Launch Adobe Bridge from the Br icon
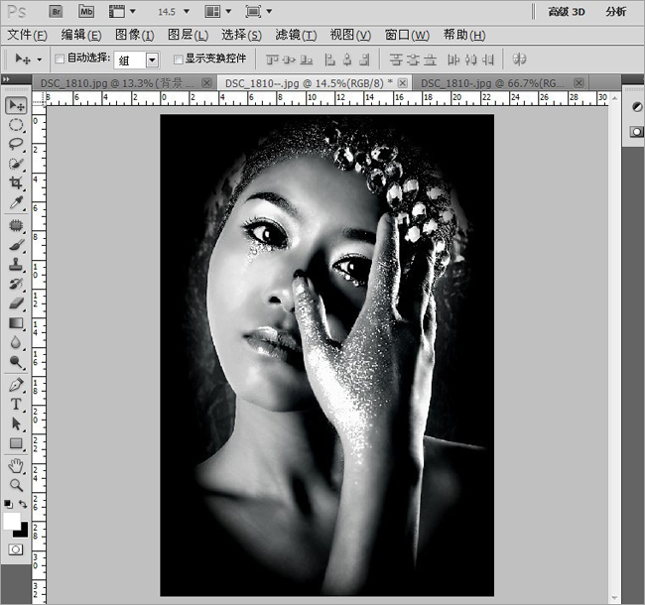Screen dimensions: 645x605 tap(56, 12)
